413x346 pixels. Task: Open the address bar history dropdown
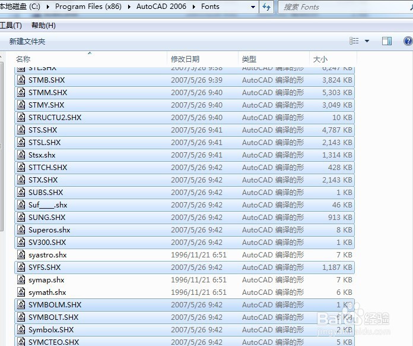(x=253, y=7)
